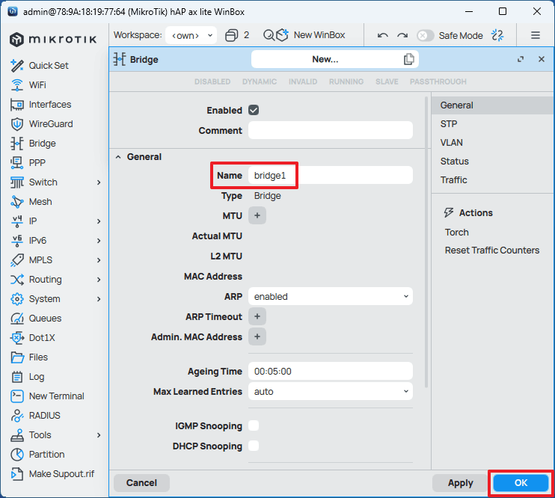Click the copy icon beside New... title
555x498 pixels.
click(x=408, y=59)
